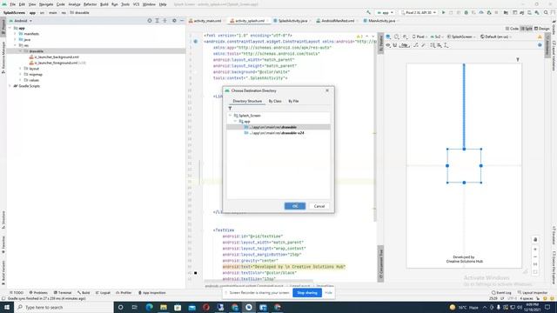The width and height of the screenshot is (557, 313).
Task: Click the Make Project hammer icon
Action: pos(368,12)
